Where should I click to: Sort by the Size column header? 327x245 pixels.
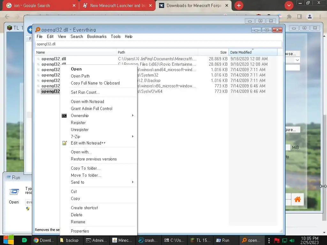coord(213,52)
